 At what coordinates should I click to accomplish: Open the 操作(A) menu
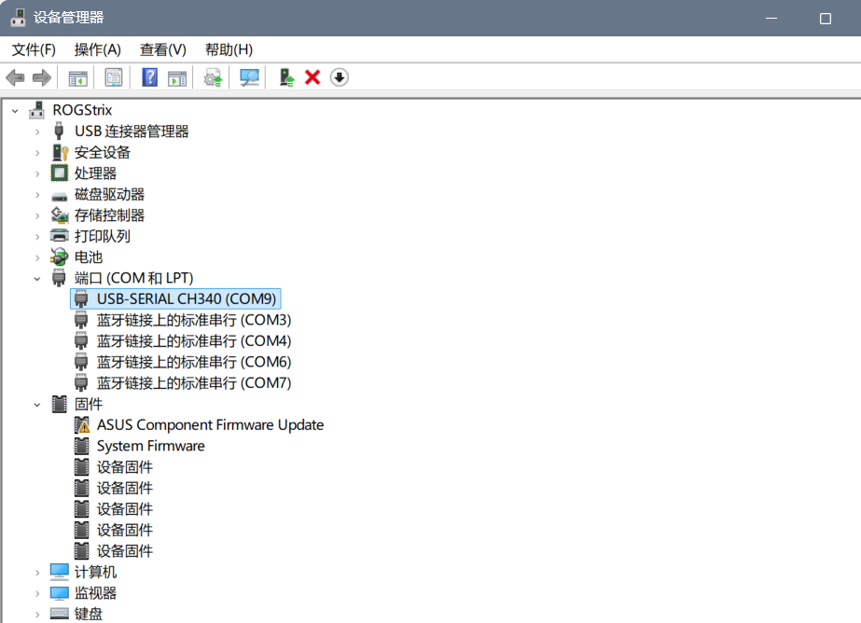coord(97,50)
